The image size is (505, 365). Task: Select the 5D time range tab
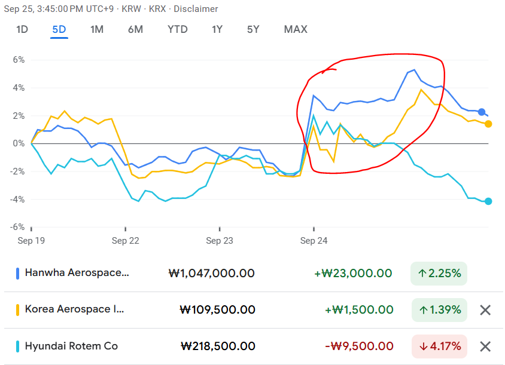[59, 29]
